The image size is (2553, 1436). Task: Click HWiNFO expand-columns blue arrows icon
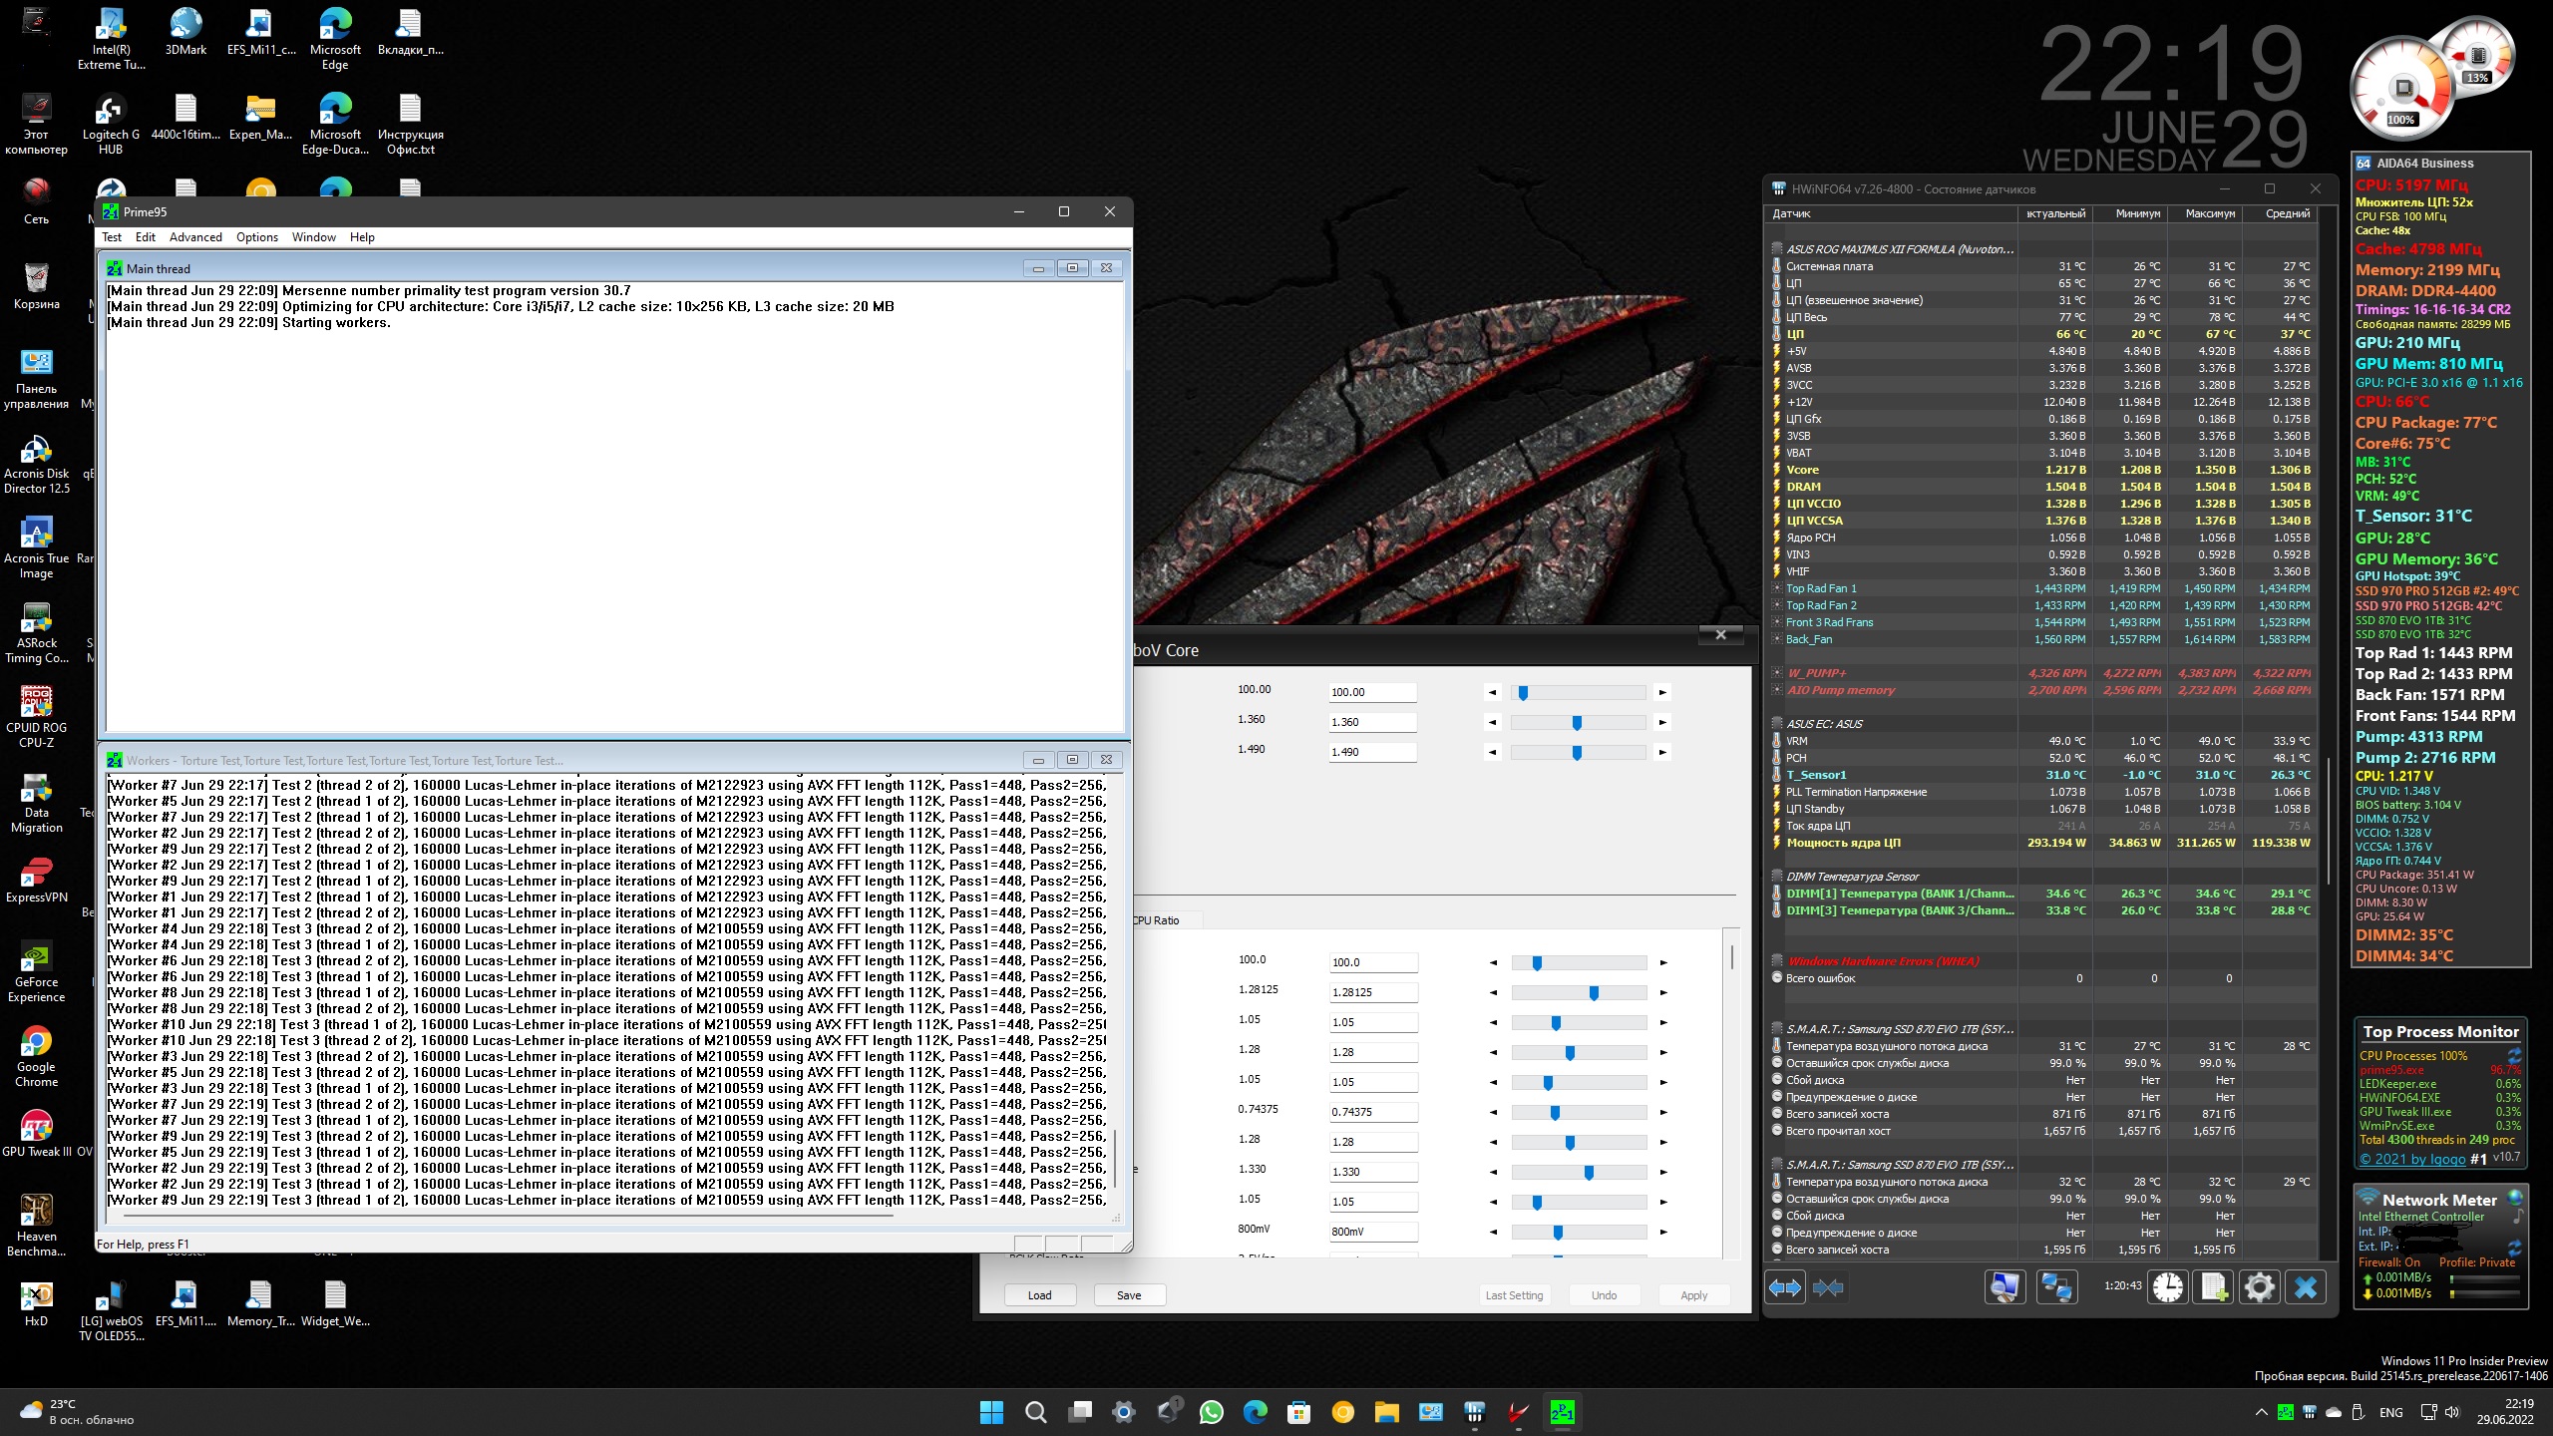pos(1785,1287)
